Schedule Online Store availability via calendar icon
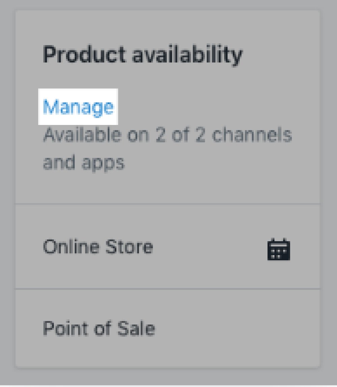Viewport: 337px width, 387px height. pos(279,249)
